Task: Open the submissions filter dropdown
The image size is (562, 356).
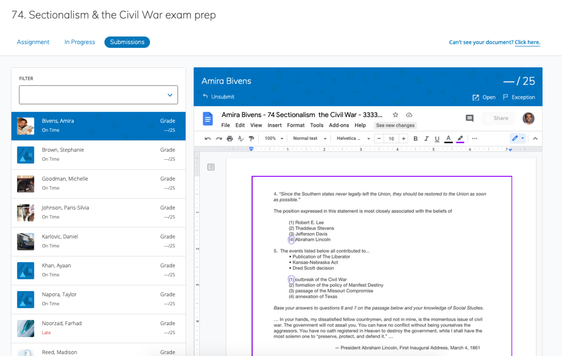Action: 98,95
